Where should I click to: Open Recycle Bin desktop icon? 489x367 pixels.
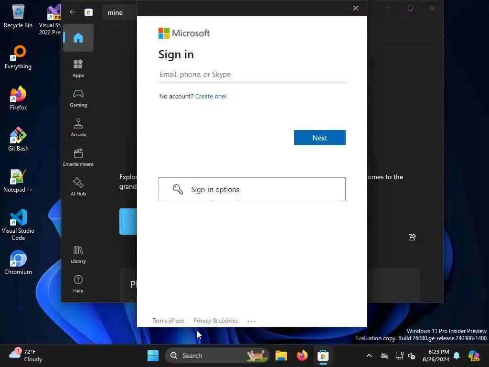[x=18, y=16]
